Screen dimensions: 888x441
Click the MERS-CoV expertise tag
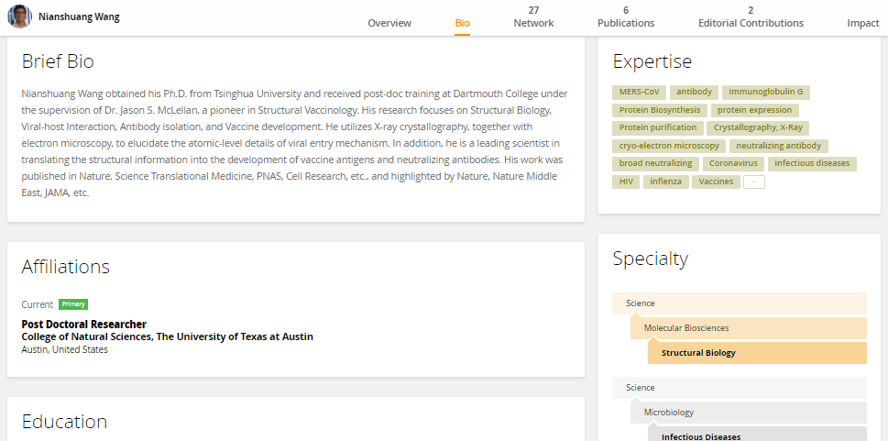[x=639, y=92]
